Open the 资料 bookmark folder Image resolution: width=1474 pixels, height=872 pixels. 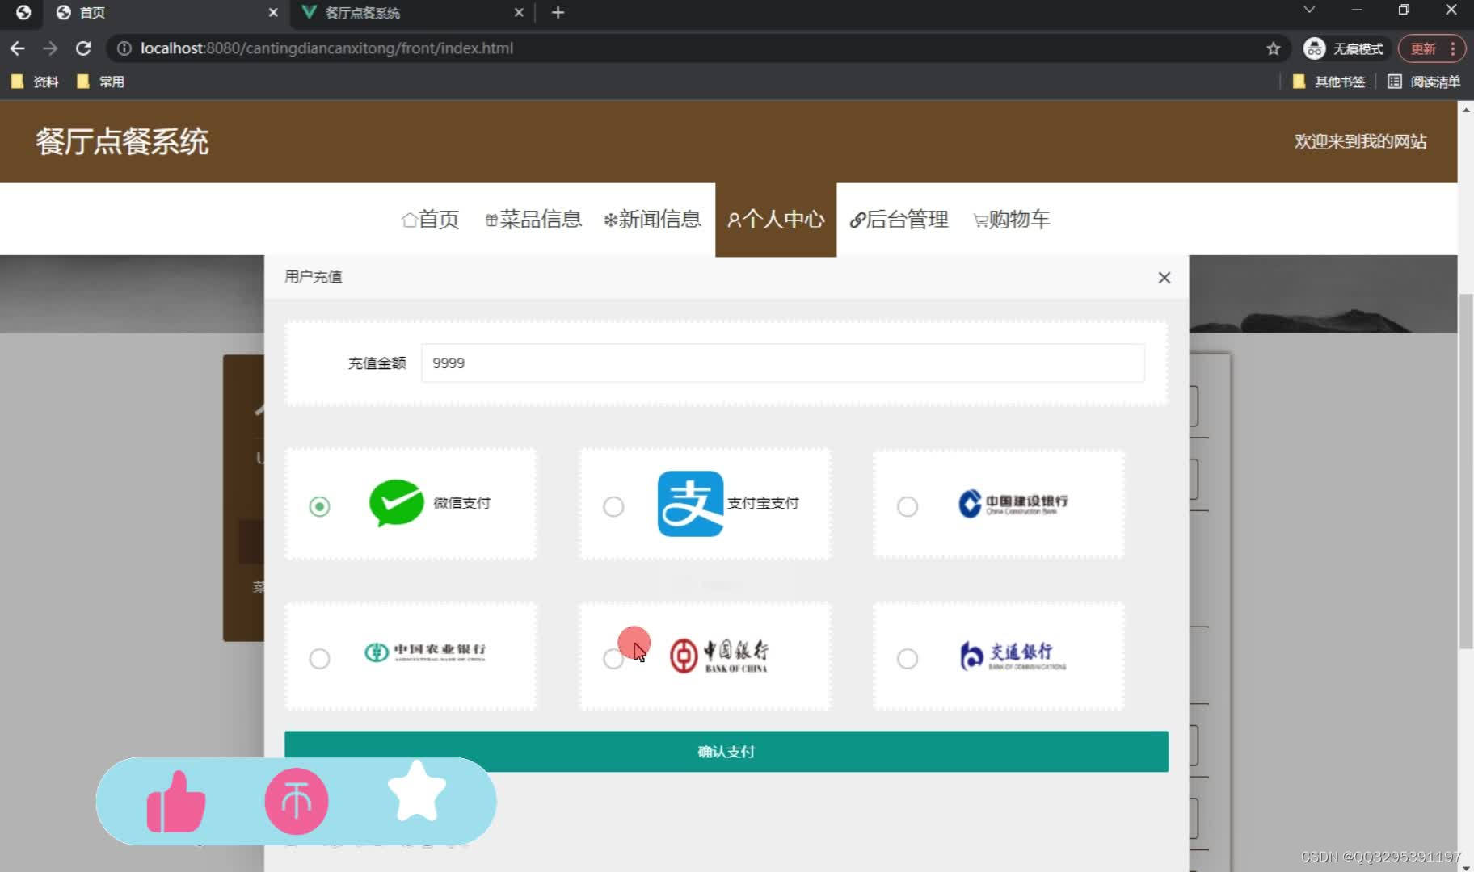35,82
